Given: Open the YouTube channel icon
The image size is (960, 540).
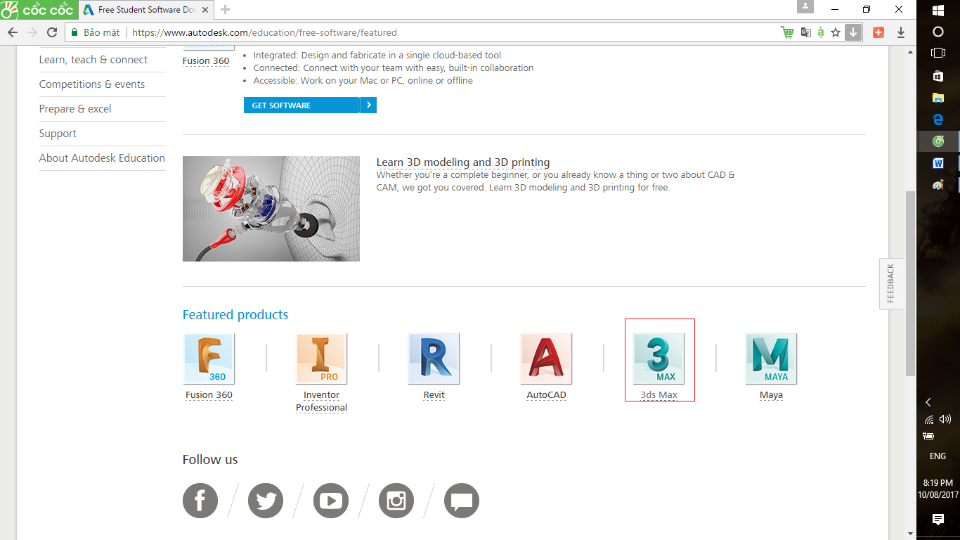Looking at the screenshot, I should 331,501.
